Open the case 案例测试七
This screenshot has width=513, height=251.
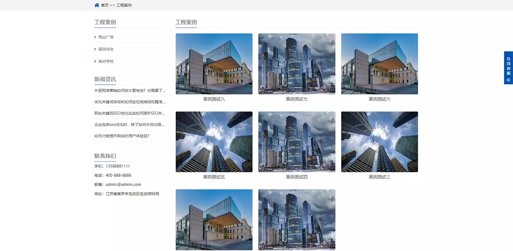click(297, 63)
